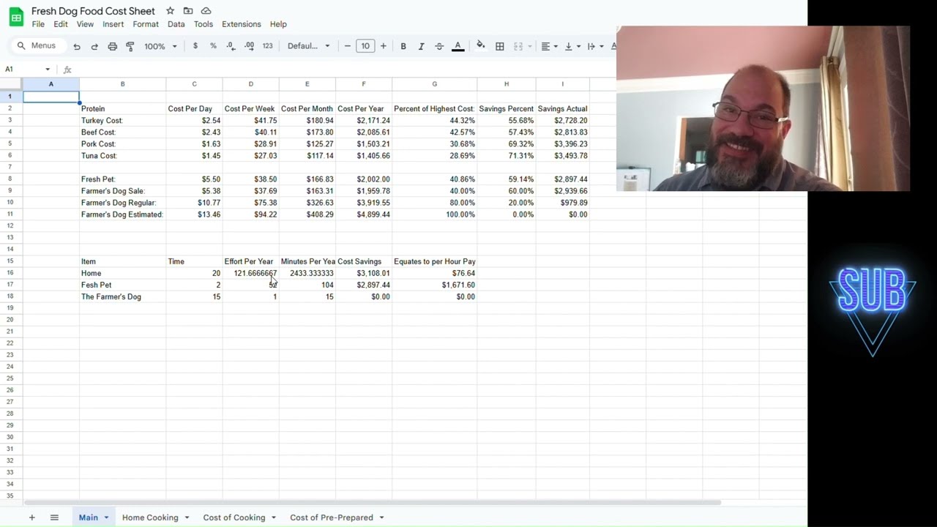Open Main tab options arrow
This screenshot has height=527, width=937.
[x=106, y=517]
